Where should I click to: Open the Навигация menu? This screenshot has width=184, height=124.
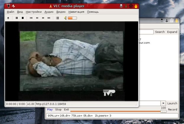pos(76,12)
